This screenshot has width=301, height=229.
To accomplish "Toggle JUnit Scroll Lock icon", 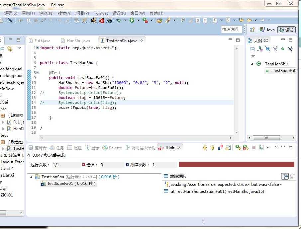I will pos(228,147).
